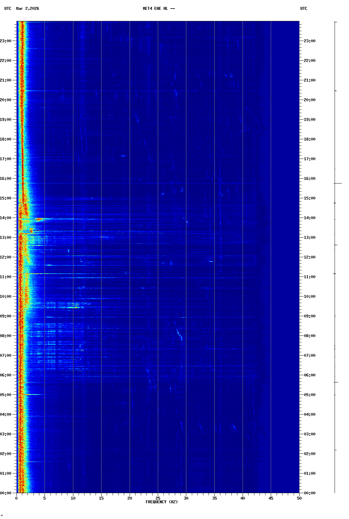Screen dimensions: 349x519
Task: Click the top-right UTC label
Action: [303, 9]
